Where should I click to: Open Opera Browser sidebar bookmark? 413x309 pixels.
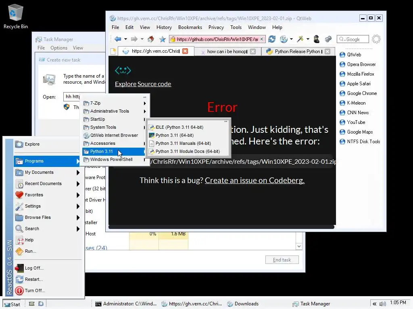pyautogui.click(x=357, y=64)
